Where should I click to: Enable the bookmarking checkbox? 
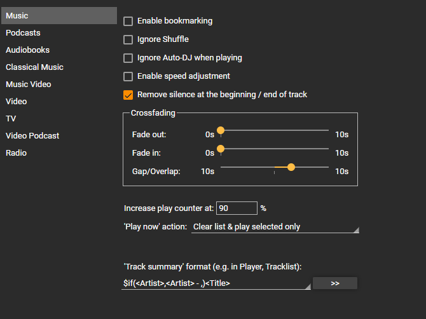pyautogui.click(x=128, y=21)
